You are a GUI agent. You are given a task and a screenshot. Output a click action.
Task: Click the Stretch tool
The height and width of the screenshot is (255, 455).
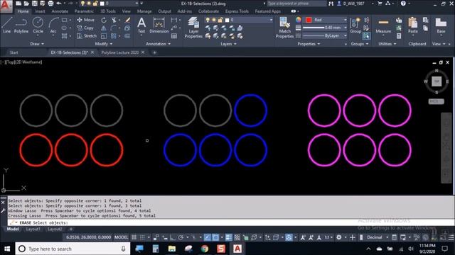(87, 36)
